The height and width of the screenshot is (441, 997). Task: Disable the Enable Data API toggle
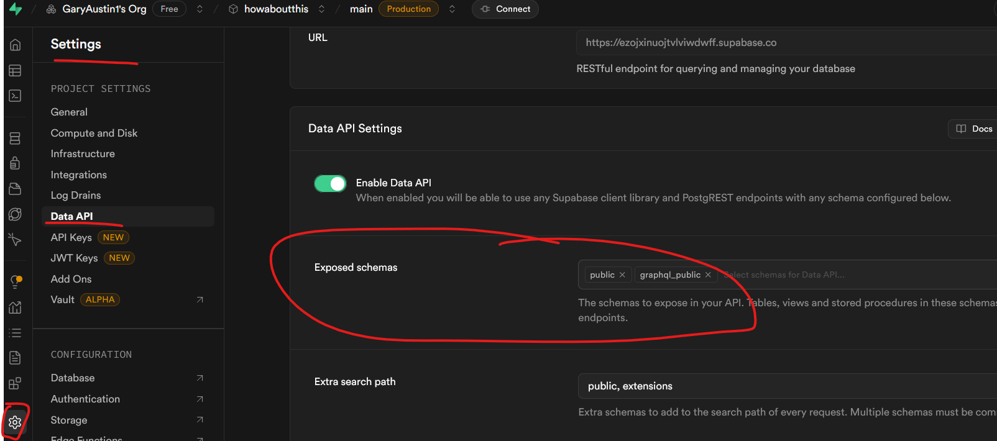tap(330, 184)
